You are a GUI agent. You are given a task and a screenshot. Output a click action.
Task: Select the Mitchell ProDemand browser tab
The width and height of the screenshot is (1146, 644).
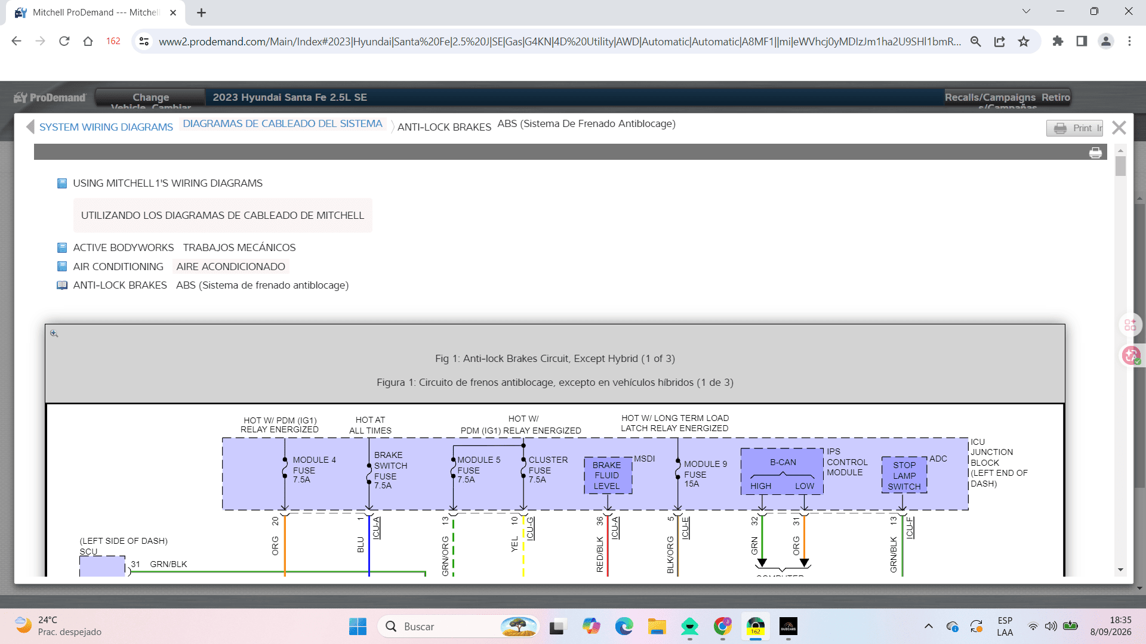click(x=95, y=13)
